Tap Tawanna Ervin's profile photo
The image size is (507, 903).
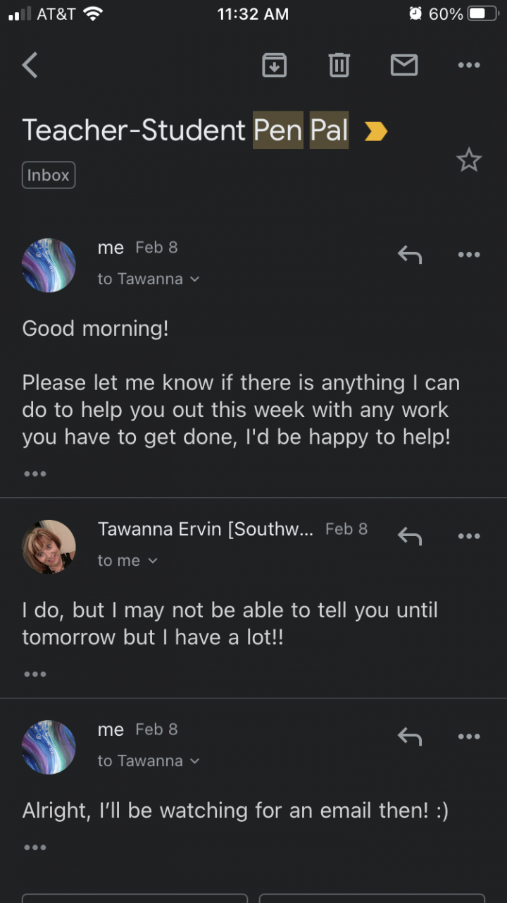[49, 547]
